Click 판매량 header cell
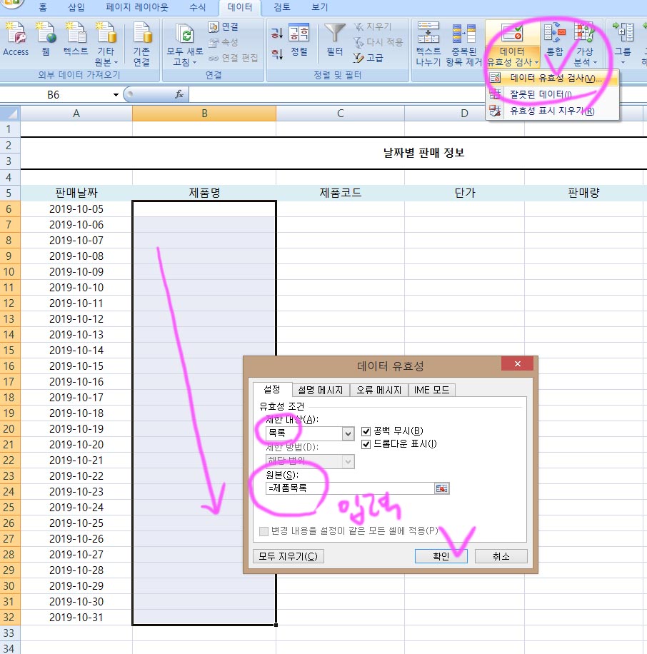647x654 pixels. coord(583,193)
